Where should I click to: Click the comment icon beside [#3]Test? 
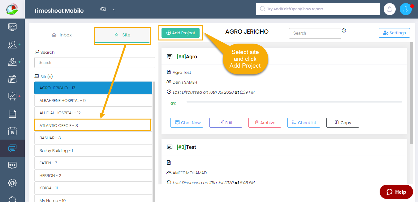pyautogui.click(x=170, y=147)
